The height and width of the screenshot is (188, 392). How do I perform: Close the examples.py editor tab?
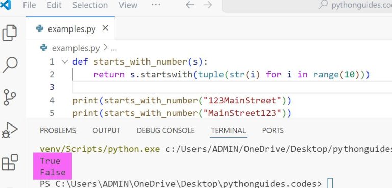click(x=106, y=28)
